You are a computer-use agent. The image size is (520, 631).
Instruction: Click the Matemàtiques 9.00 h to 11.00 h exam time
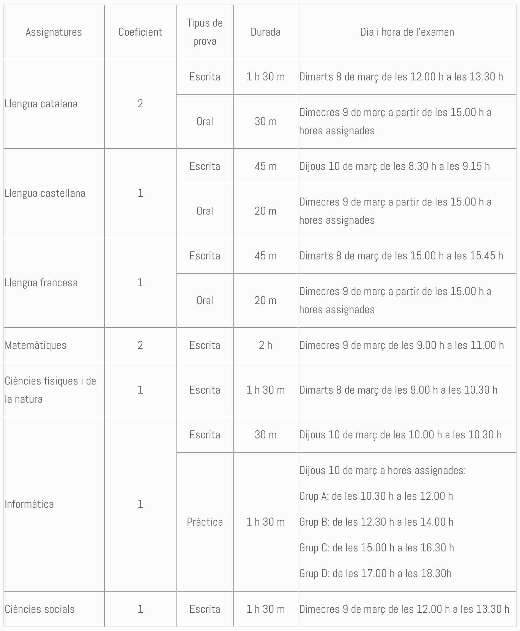(401, 345)
